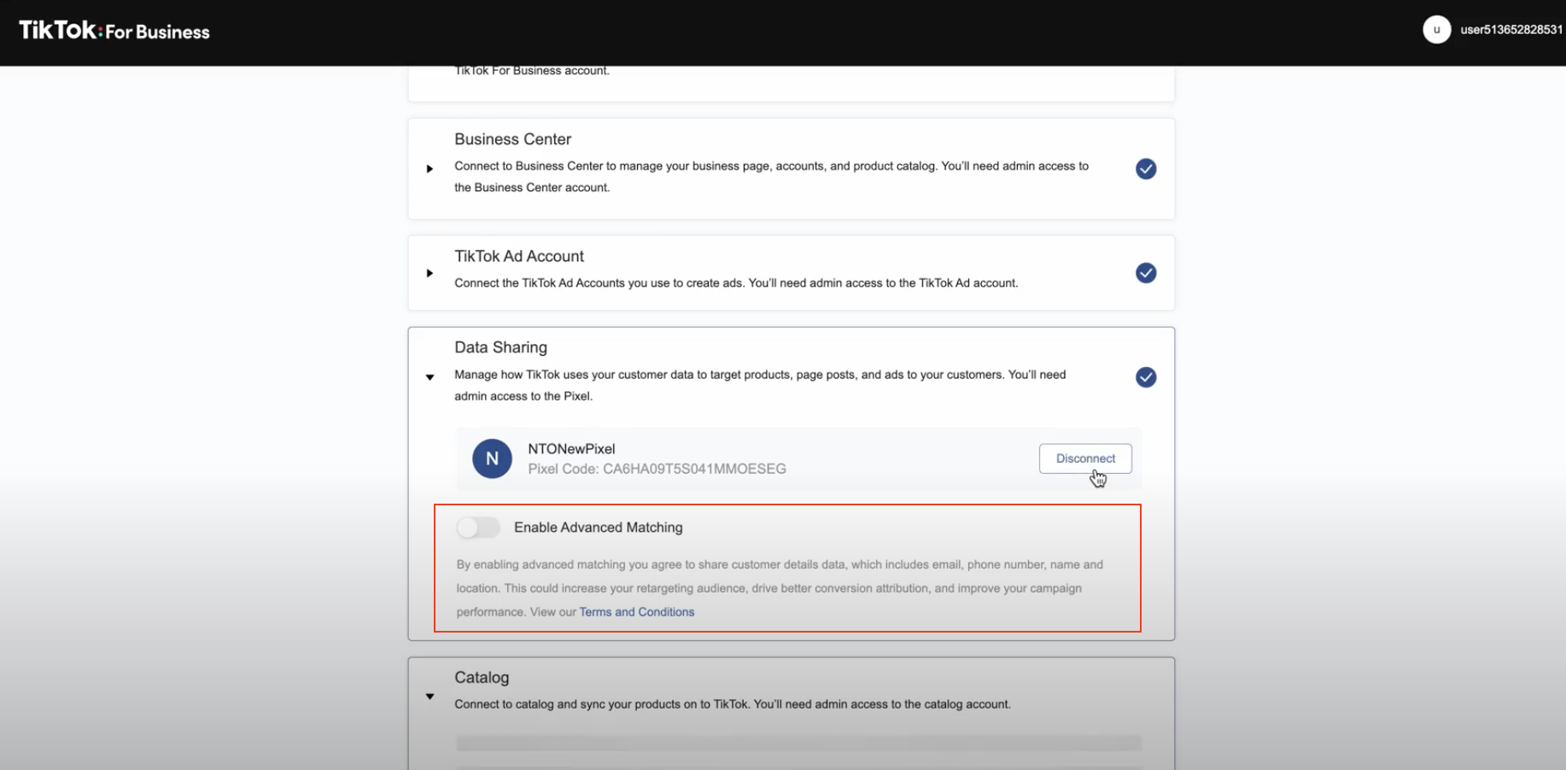Click the username user513652828531 in the header
Viewport: 1566px width, 770px height.
click(x=1510, y=29)
